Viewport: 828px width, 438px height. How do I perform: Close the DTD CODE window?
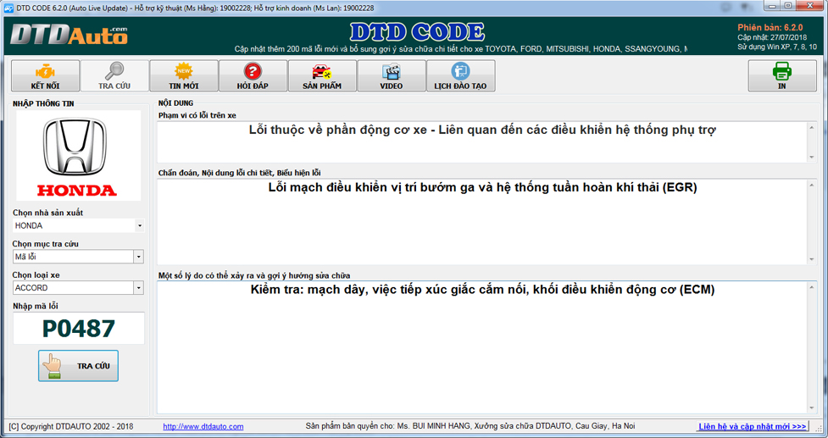click(809, 5)
